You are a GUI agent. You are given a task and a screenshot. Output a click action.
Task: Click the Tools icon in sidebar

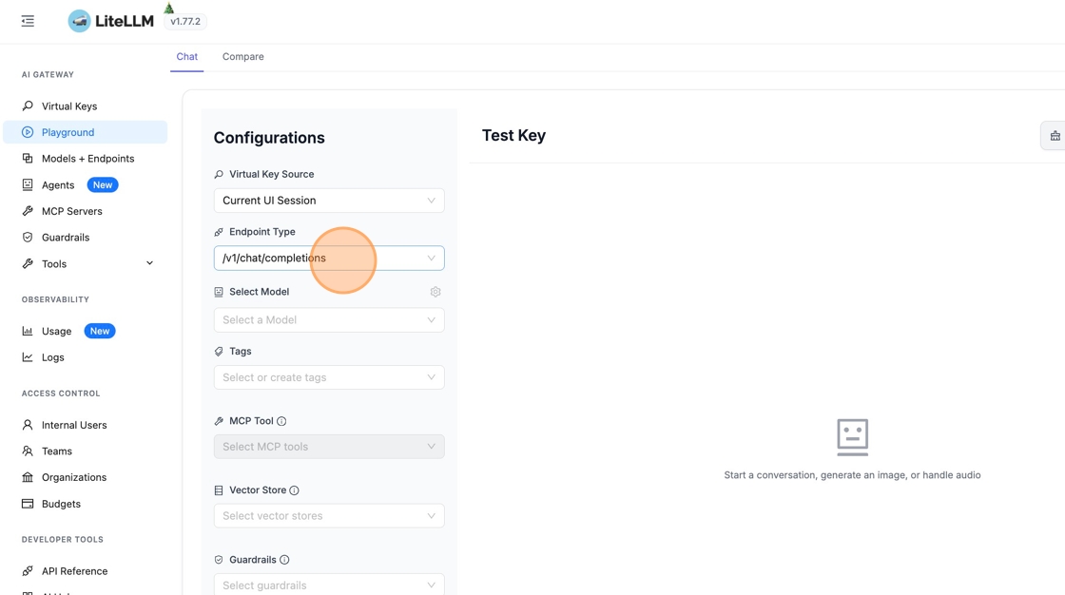(x=28, y=263)
